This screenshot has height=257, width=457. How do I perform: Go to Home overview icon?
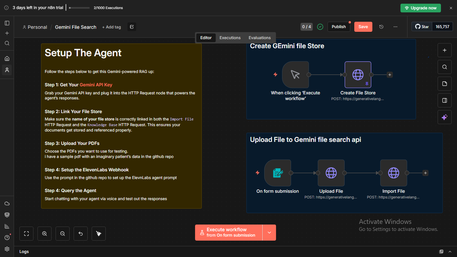click(7, 59)
